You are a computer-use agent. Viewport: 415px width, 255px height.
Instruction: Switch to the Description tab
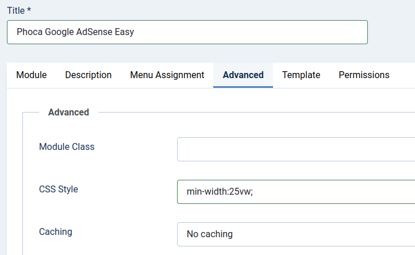[88, 75]
